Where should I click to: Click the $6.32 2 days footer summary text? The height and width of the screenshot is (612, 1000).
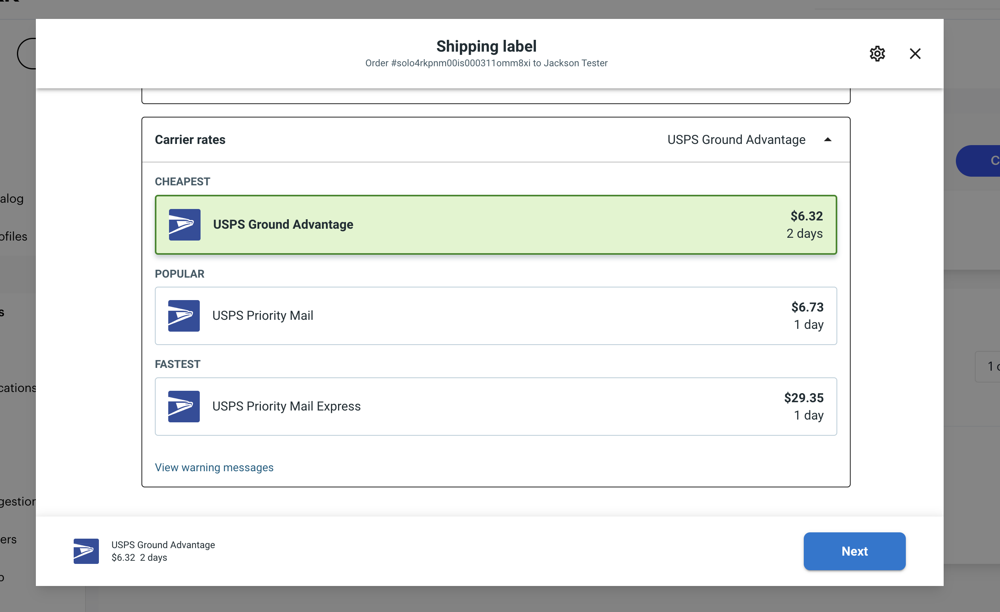(x=139, y=558)
